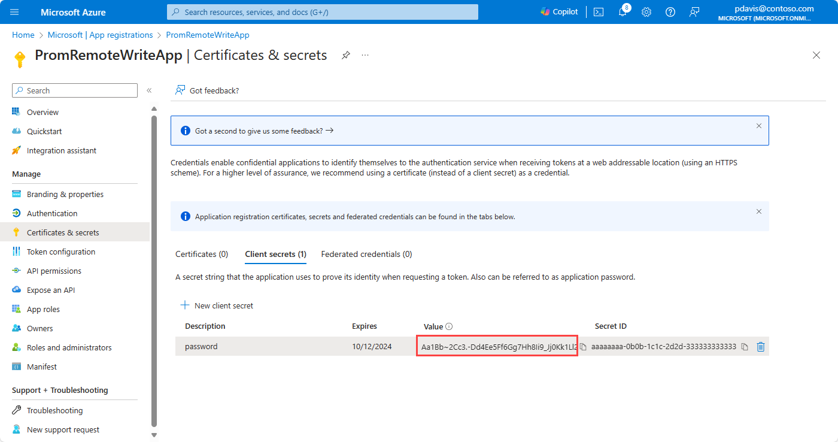
Task: Pin the Certificates & secrets page
Action: pos(346,55)
